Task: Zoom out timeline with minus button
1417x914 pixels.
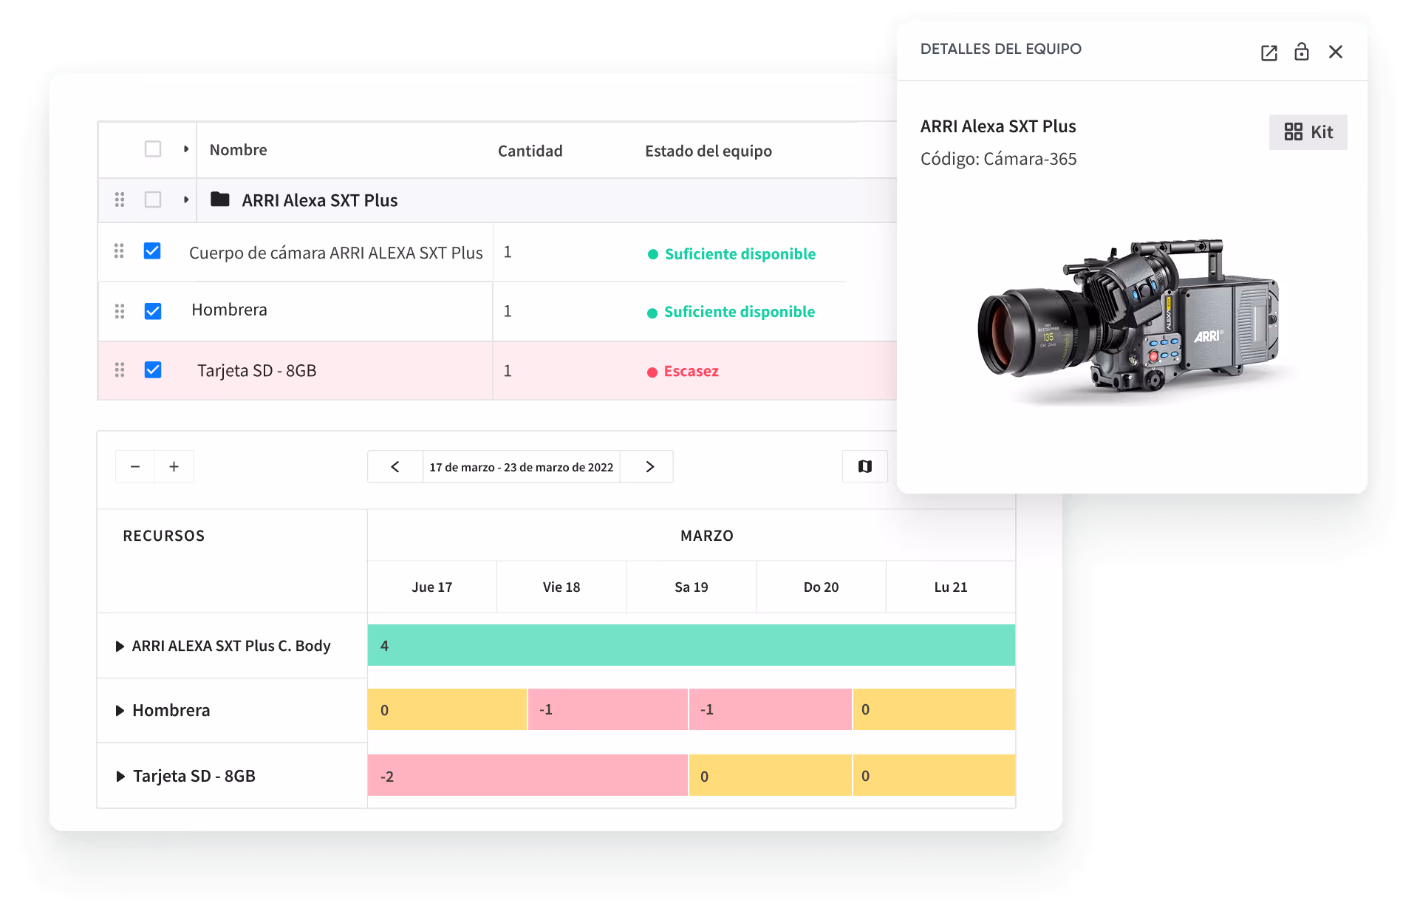Action: 135,466
